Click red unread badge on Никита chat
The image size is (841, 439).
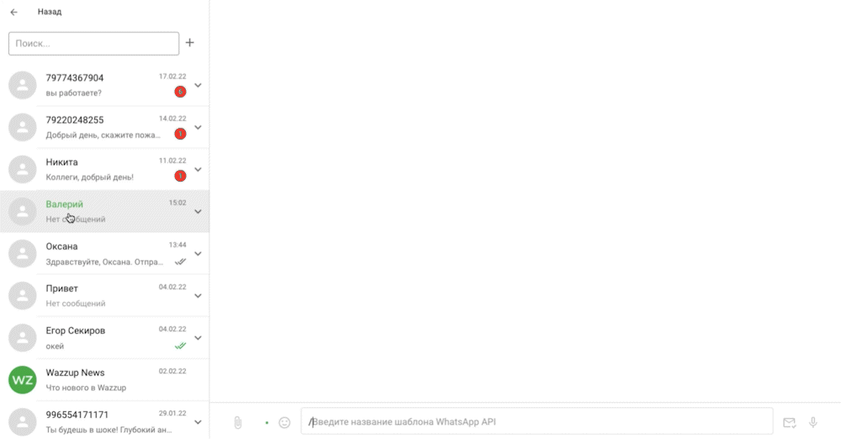pos(180,176)
